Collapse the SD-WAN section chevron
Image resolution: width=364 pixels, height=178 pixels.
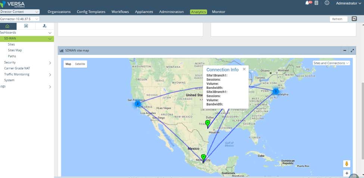[50, 39]
